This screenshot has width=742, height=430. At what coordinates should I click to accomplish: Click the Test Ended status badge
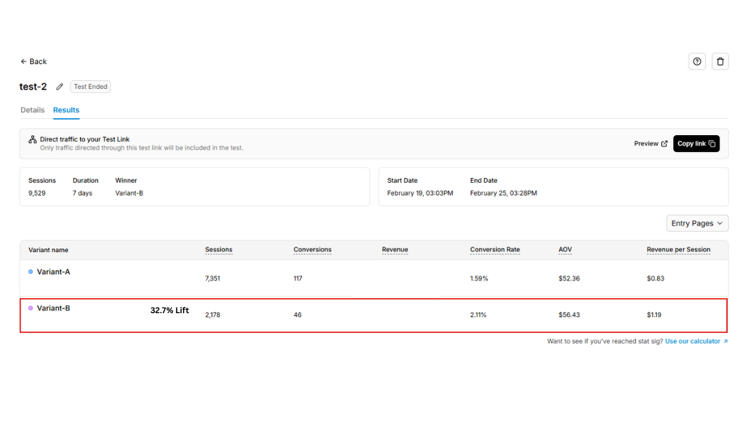pyautogui.click(x=90, y=86)
